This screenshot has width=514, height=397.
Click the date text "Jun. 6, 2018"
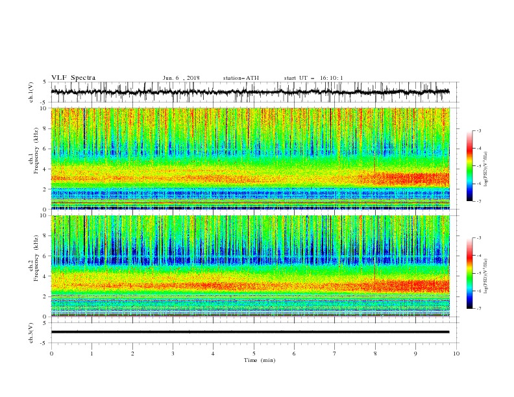[181, 78]
